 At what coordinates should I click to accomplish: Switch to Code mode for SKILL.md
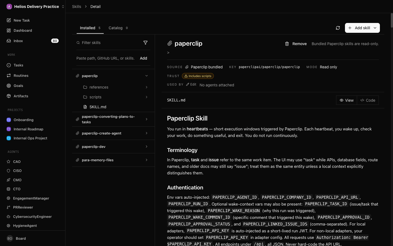click(x=368, y=100)
